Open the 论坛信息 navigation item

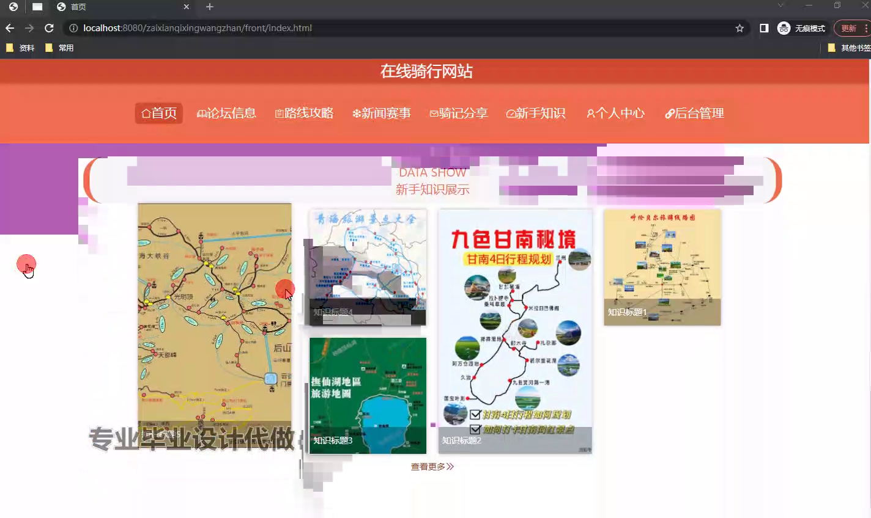[226, 113]
